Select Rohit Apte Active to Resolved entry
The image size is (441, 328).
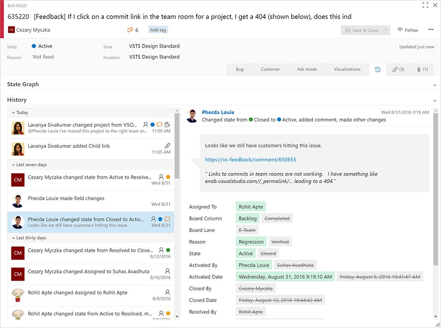coord(91,313)
